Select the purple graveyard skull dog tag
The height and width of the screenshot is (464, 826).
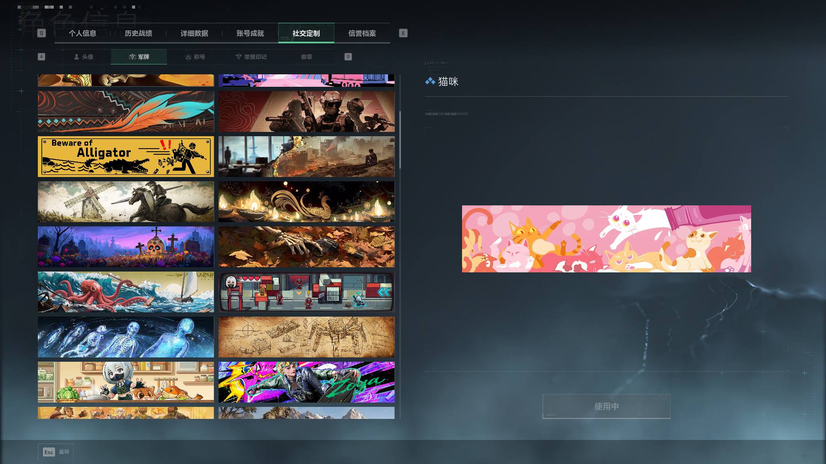pos(126,247)
